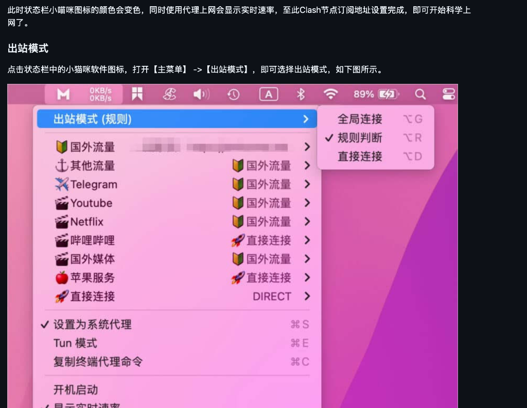Click the anchor icon beside 其他流量

click(62, 166)
